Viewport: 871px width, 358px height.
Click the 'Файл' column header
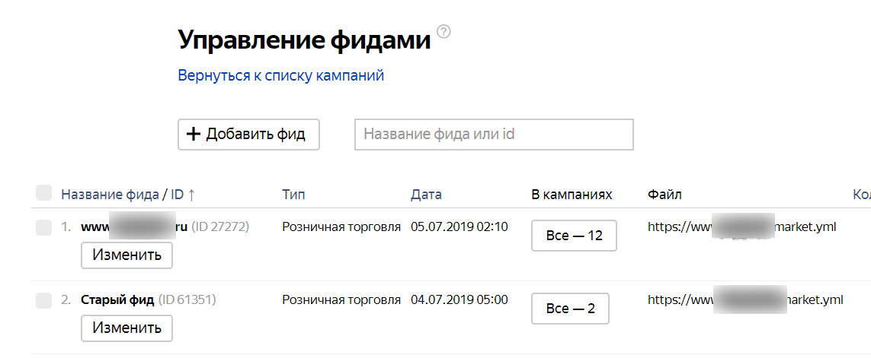point(664,195)
